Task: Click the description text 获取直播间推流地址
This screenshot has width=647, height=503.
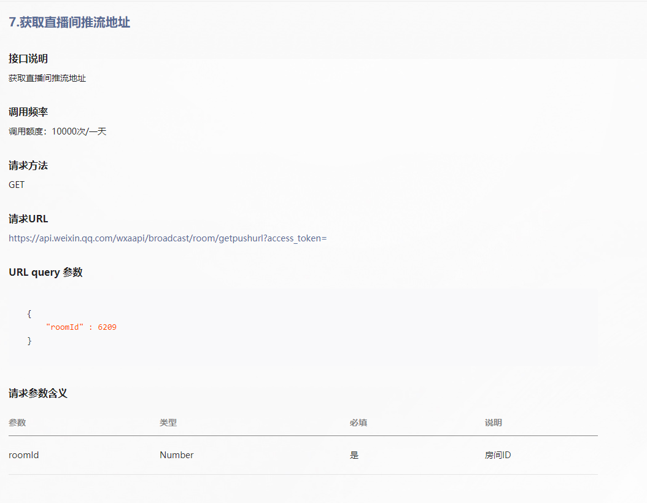Action: pyautogui.click(x=47, y=78)
